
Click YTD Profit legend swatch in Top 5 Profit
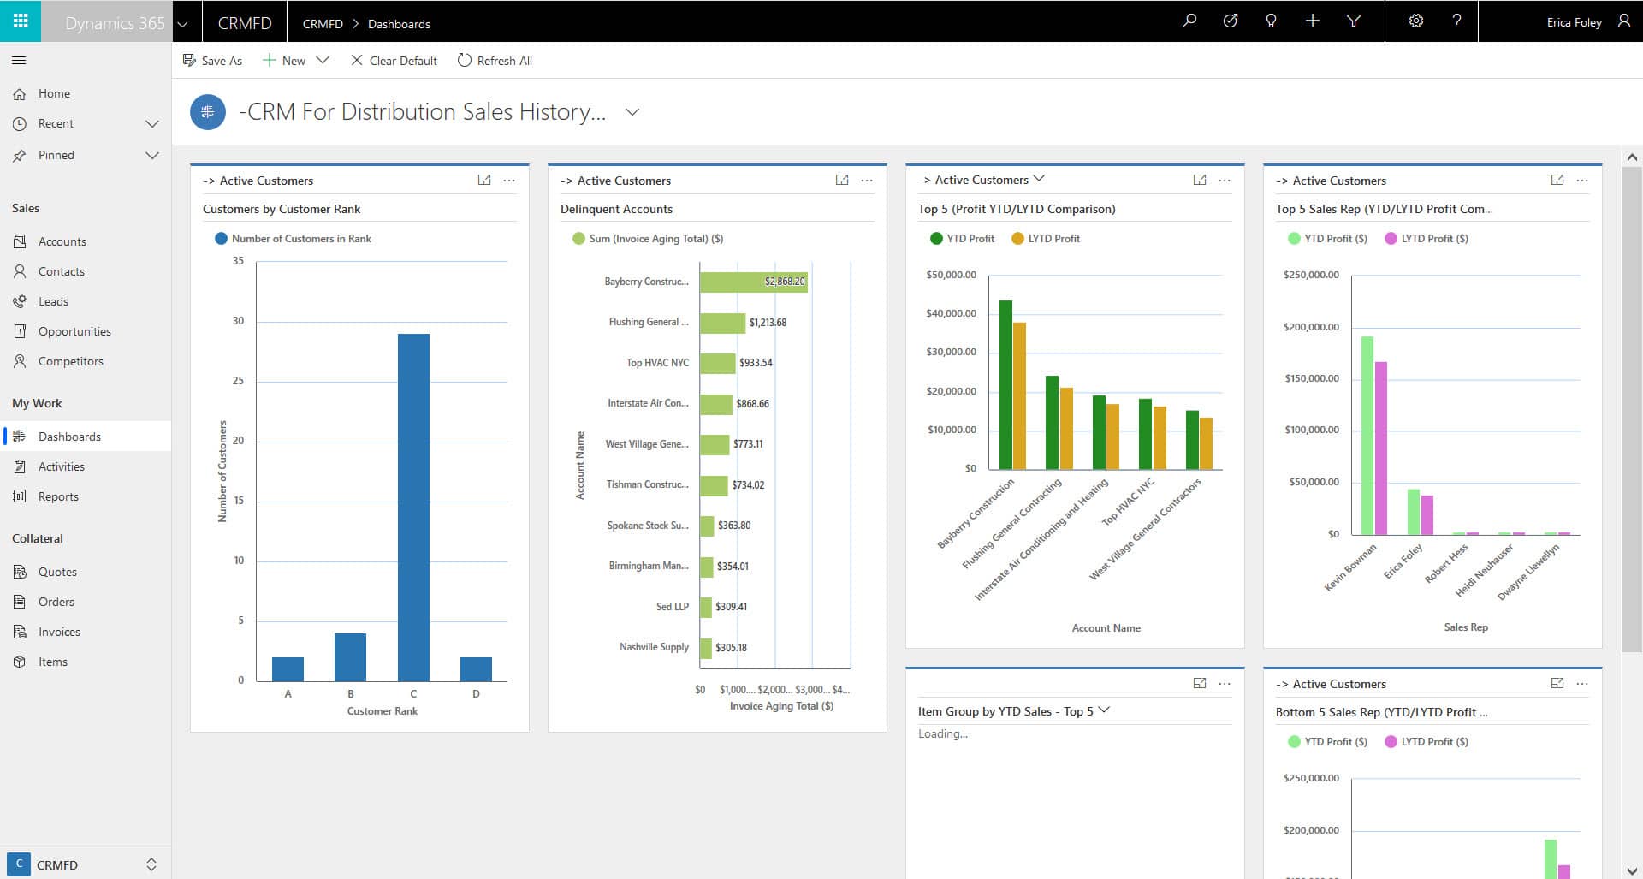(936, 239)
